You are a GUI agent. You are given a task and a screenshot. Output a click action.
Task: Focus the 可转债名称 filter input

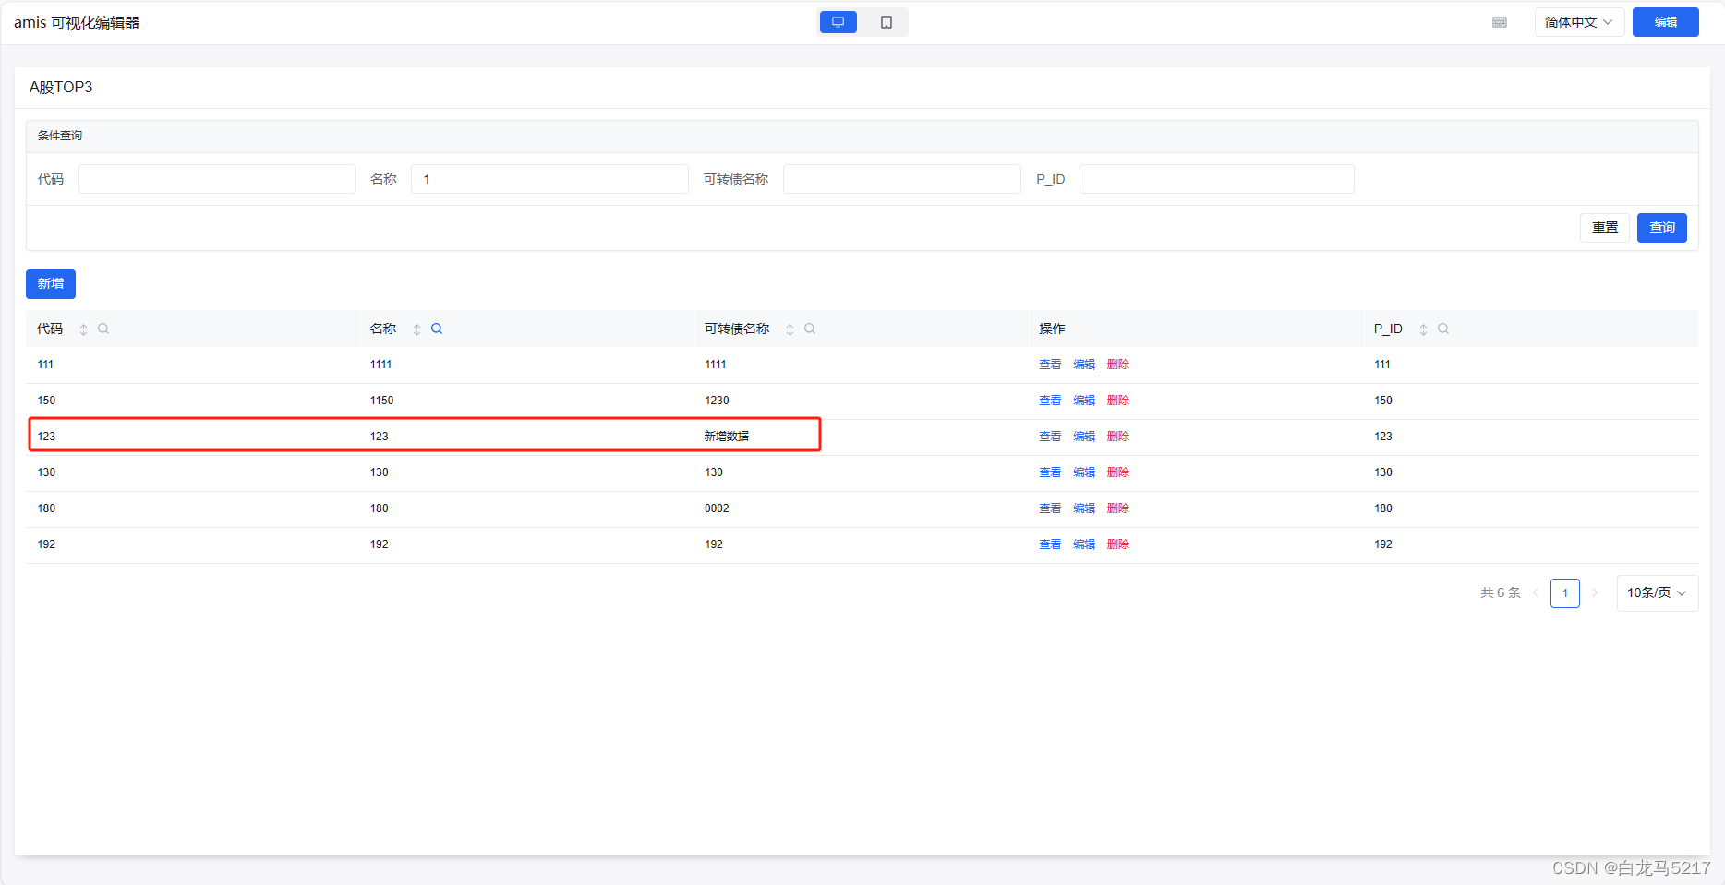[902, 179]
